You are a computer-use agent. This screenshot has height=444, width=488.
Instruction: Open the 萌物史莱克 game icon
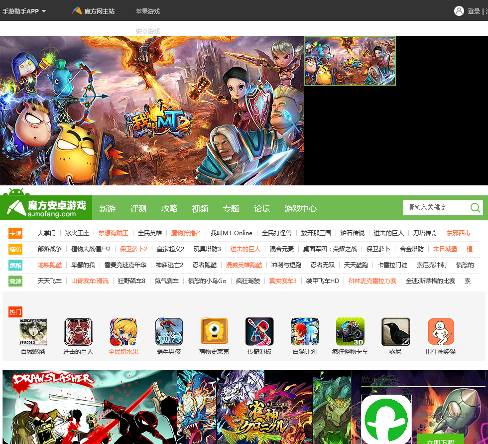214,331
